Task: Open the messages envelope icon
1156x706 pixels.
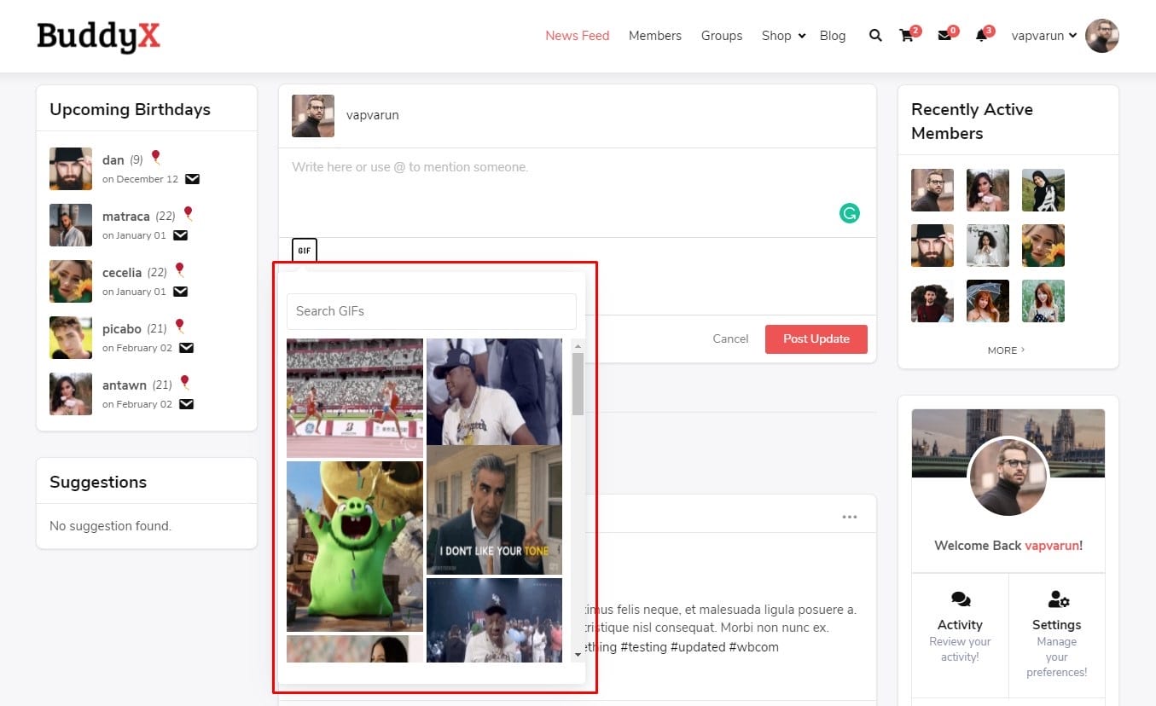Action: tap(944, 36)
